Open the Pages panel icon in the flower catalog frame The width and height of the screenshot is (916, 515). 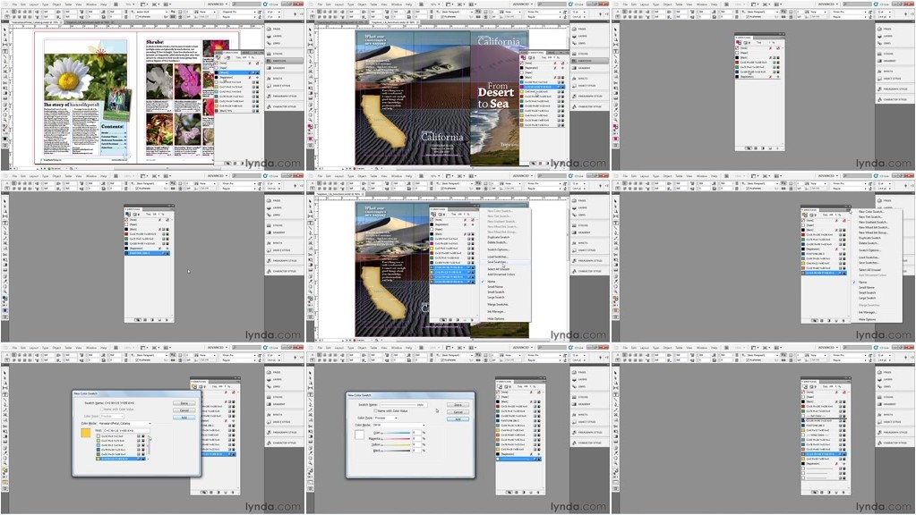coord(270,29)
